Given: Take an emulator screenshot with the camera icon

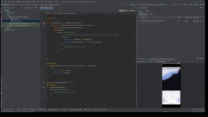Looking at the screenshot, I should pos(160,62).
